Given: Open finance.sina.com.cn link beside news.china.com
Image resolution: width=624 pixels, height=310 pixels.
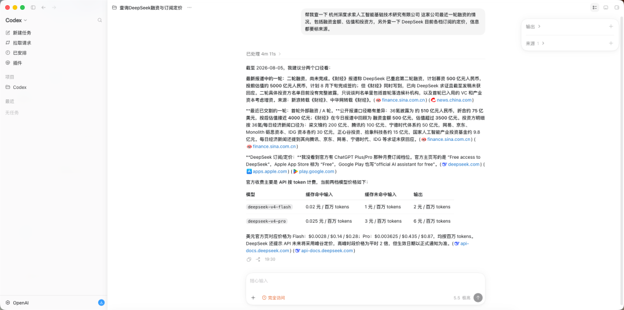Looking at the screenshot, I should click(401, 100).
